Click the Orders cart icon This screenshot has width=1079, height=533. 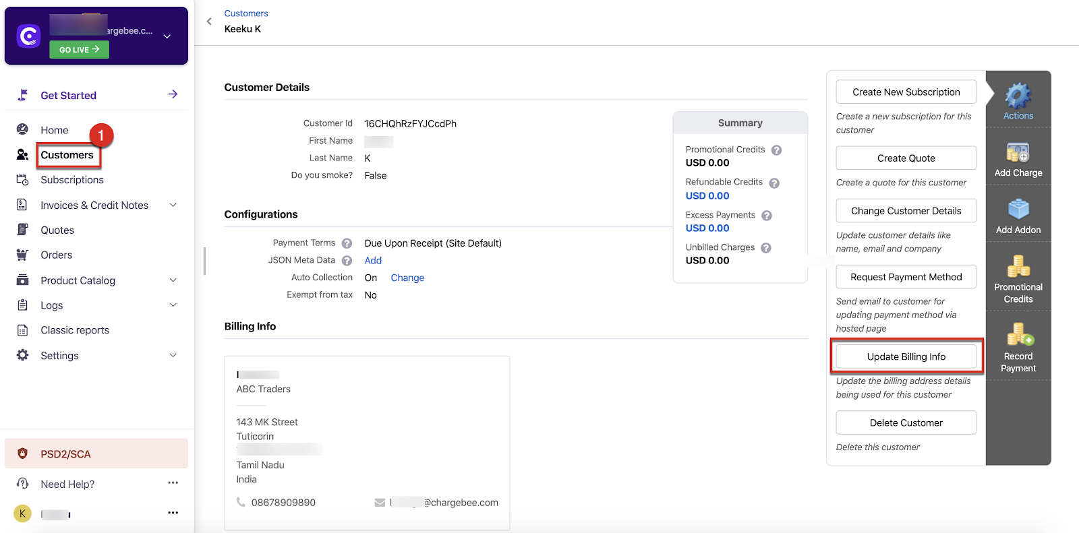pyautogui.click(x=22, y=255)
